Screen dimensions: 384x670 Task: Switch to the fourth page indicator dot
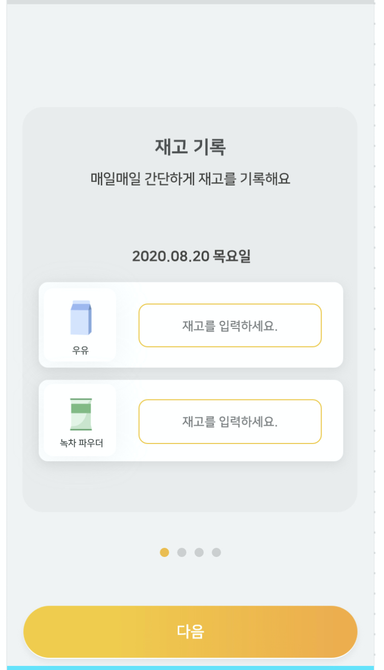pos(216,552)
